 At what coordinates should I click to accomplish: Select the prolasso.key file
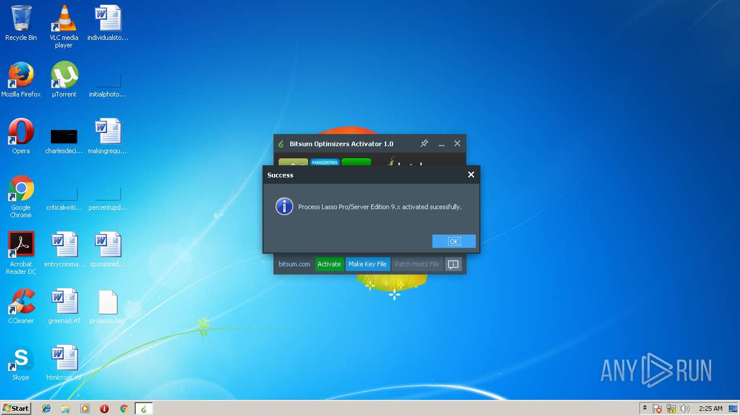point(108,306)
